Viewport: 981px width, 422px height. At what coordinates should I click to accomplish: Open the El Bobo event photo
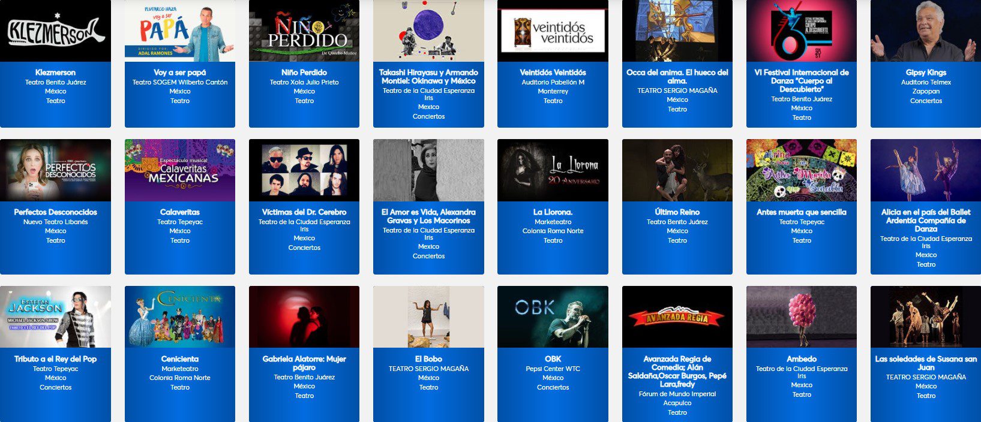428,317
